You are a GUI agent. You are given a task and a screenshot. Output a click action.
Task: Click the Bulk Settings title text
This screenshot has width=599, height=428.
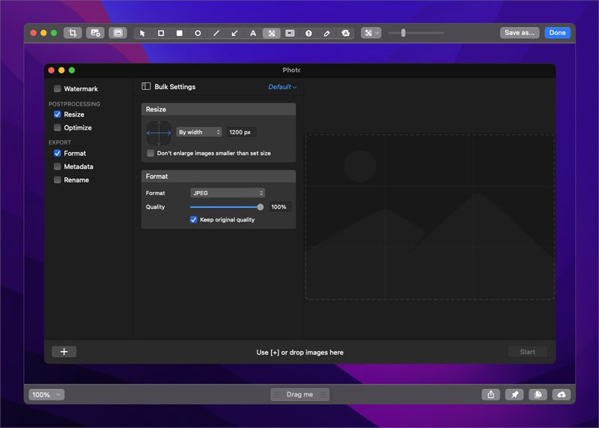click(x=175, y=87)
